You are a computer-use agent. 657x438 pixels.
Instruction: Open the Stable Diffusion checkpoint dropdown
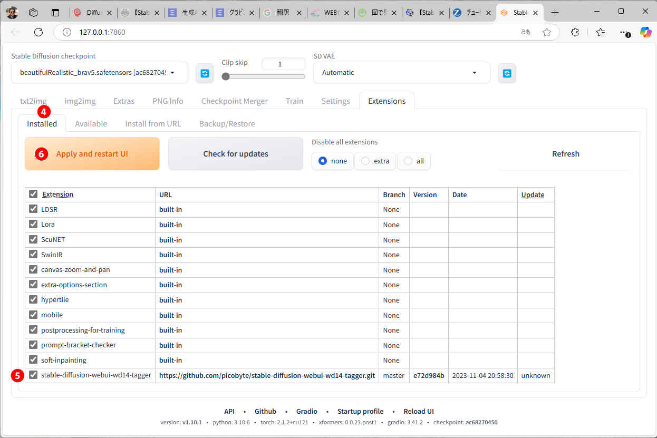click(99, 73)
